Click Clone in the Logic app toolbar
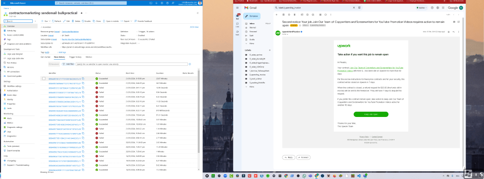 tap(97, 21)
